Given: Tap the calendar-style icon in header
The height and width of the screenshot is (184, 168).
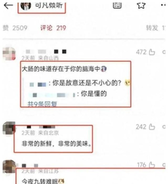Looking at the screenshot, I should [x=117, y=5].
